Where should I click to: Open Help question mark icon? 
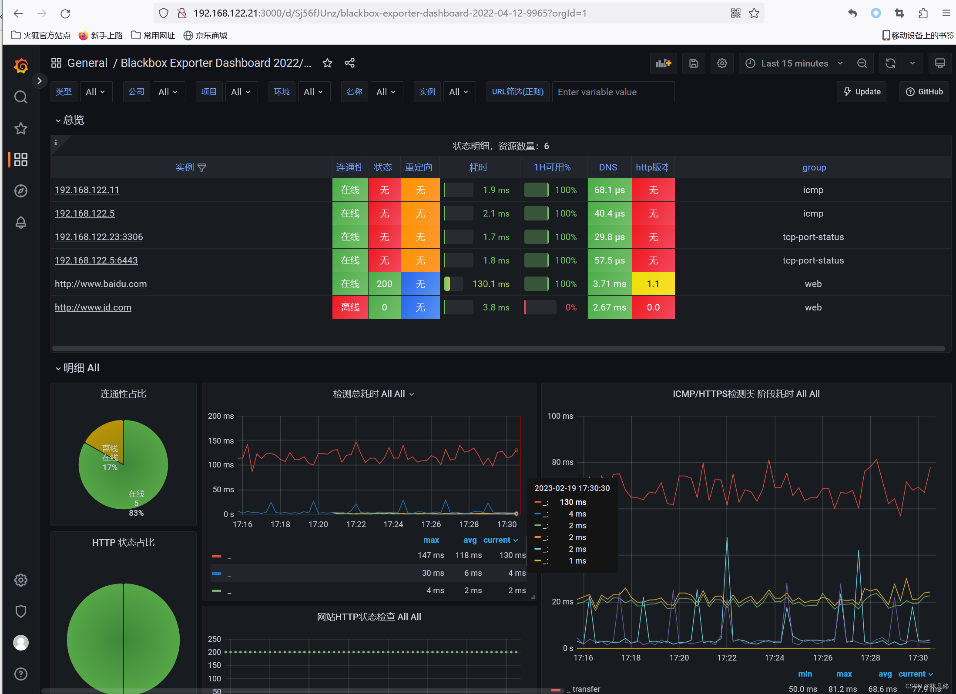[x=21, y=674]
